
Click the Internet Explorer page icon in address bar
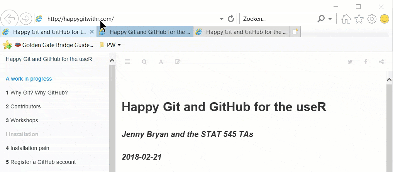[39, 19]
